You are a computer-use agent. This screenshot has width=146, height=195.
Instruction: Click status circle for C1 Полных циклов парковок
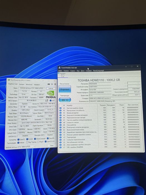(x=60, y=135)
